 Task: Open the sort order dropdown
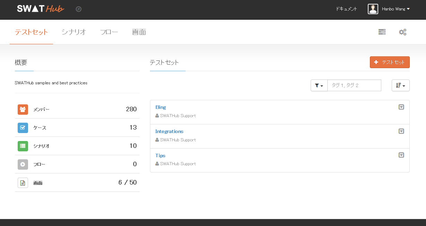point(400,85)
